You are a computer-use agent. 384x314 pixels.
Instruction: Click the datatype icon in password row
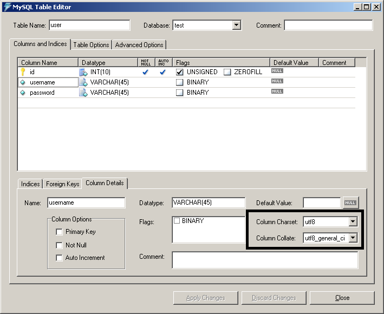pos(83,93)
